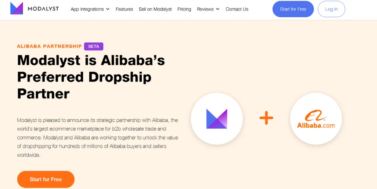Screen dimensions: 377x189
Task: Click the Alibaba Partnership label
Action: (x=49, y=46)
